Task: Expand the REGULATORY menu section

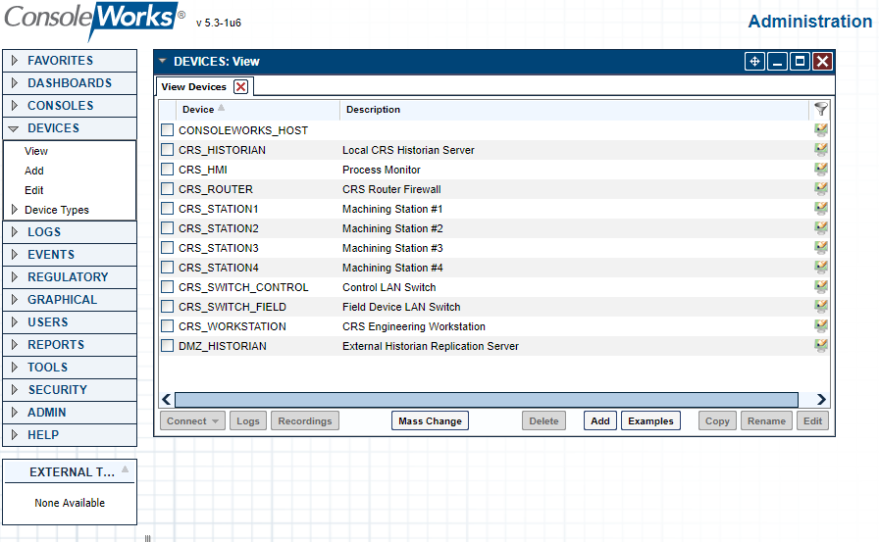Action: click(70, 277)
